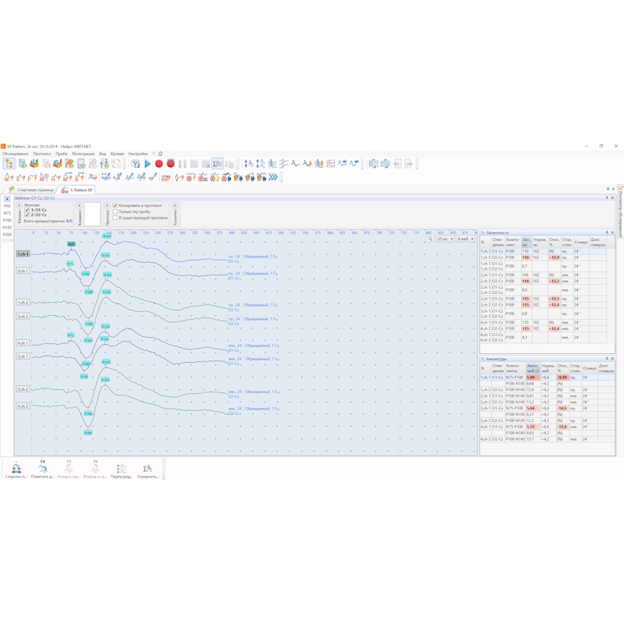Open the Обследование menu
The height and width of the screenshot is (624, 624).
coord(15,154)
